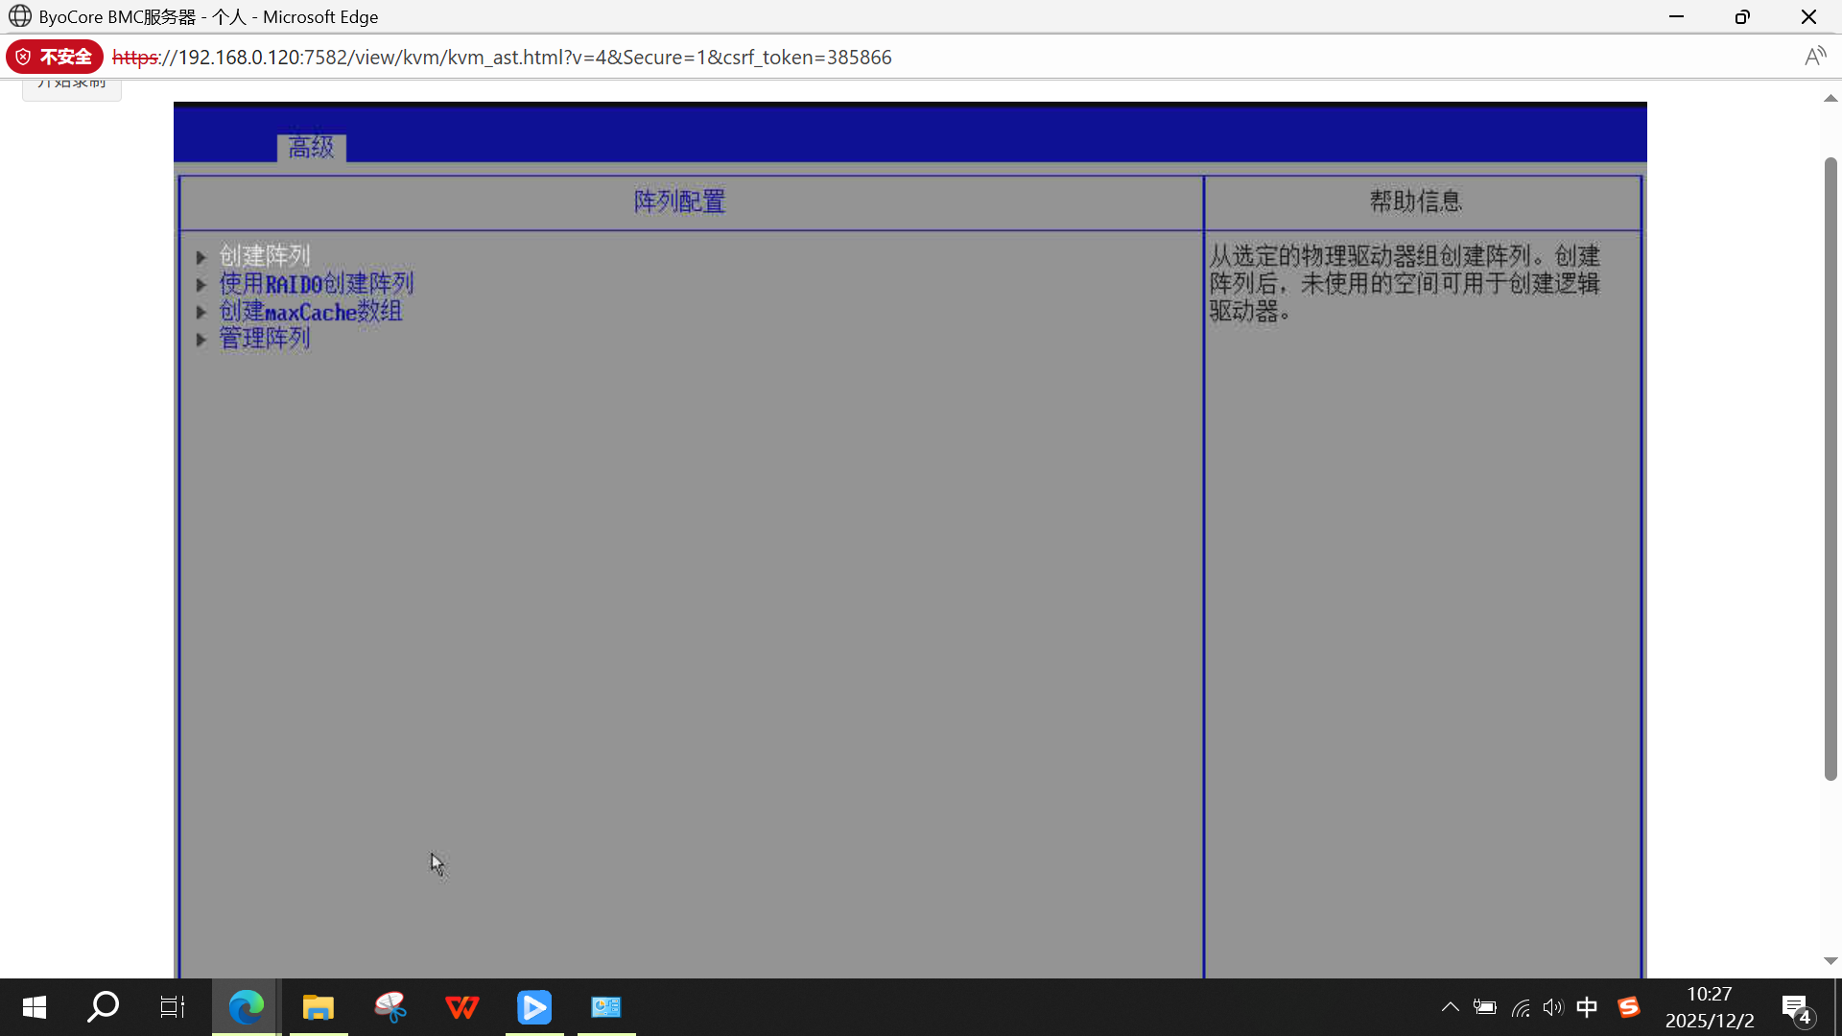Open Task View on taskbar
The height and width of the screenshot is (1036, 1842).
tap(173, 1007)
